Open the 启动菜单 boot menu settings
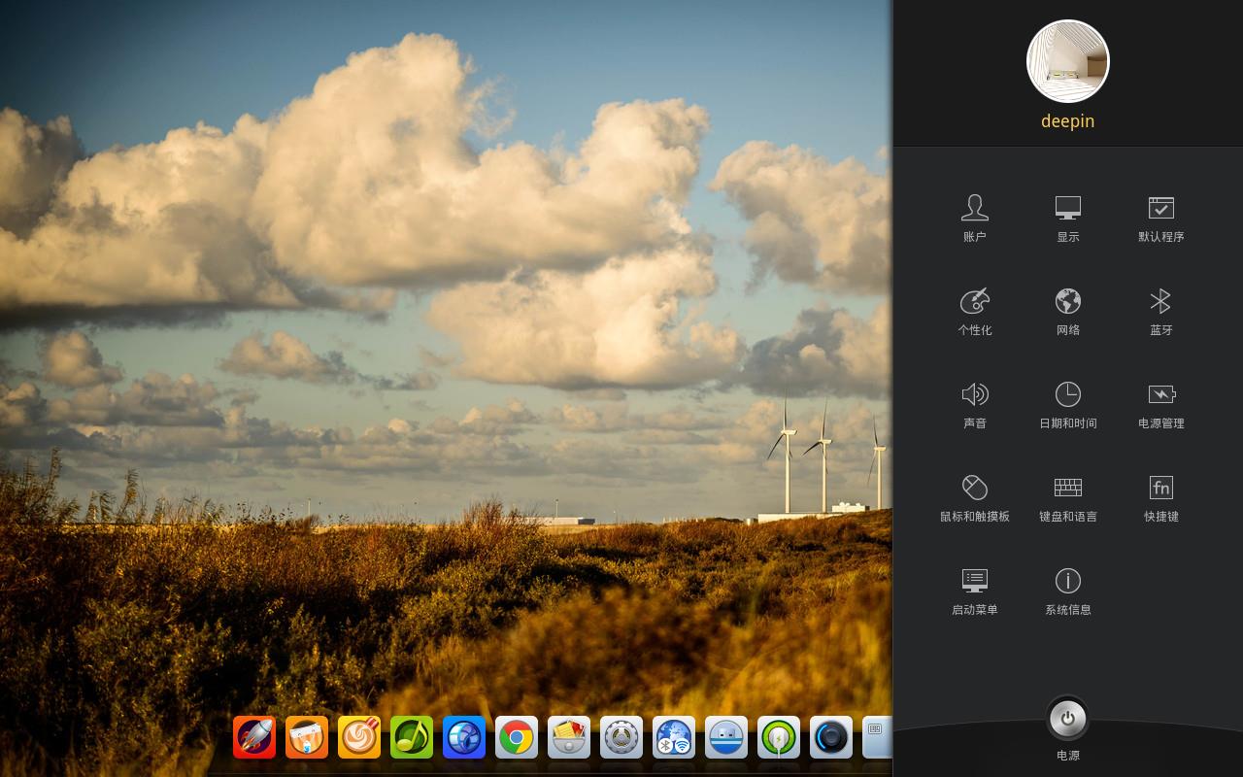The image size is (1243, 777). (974, 591)
